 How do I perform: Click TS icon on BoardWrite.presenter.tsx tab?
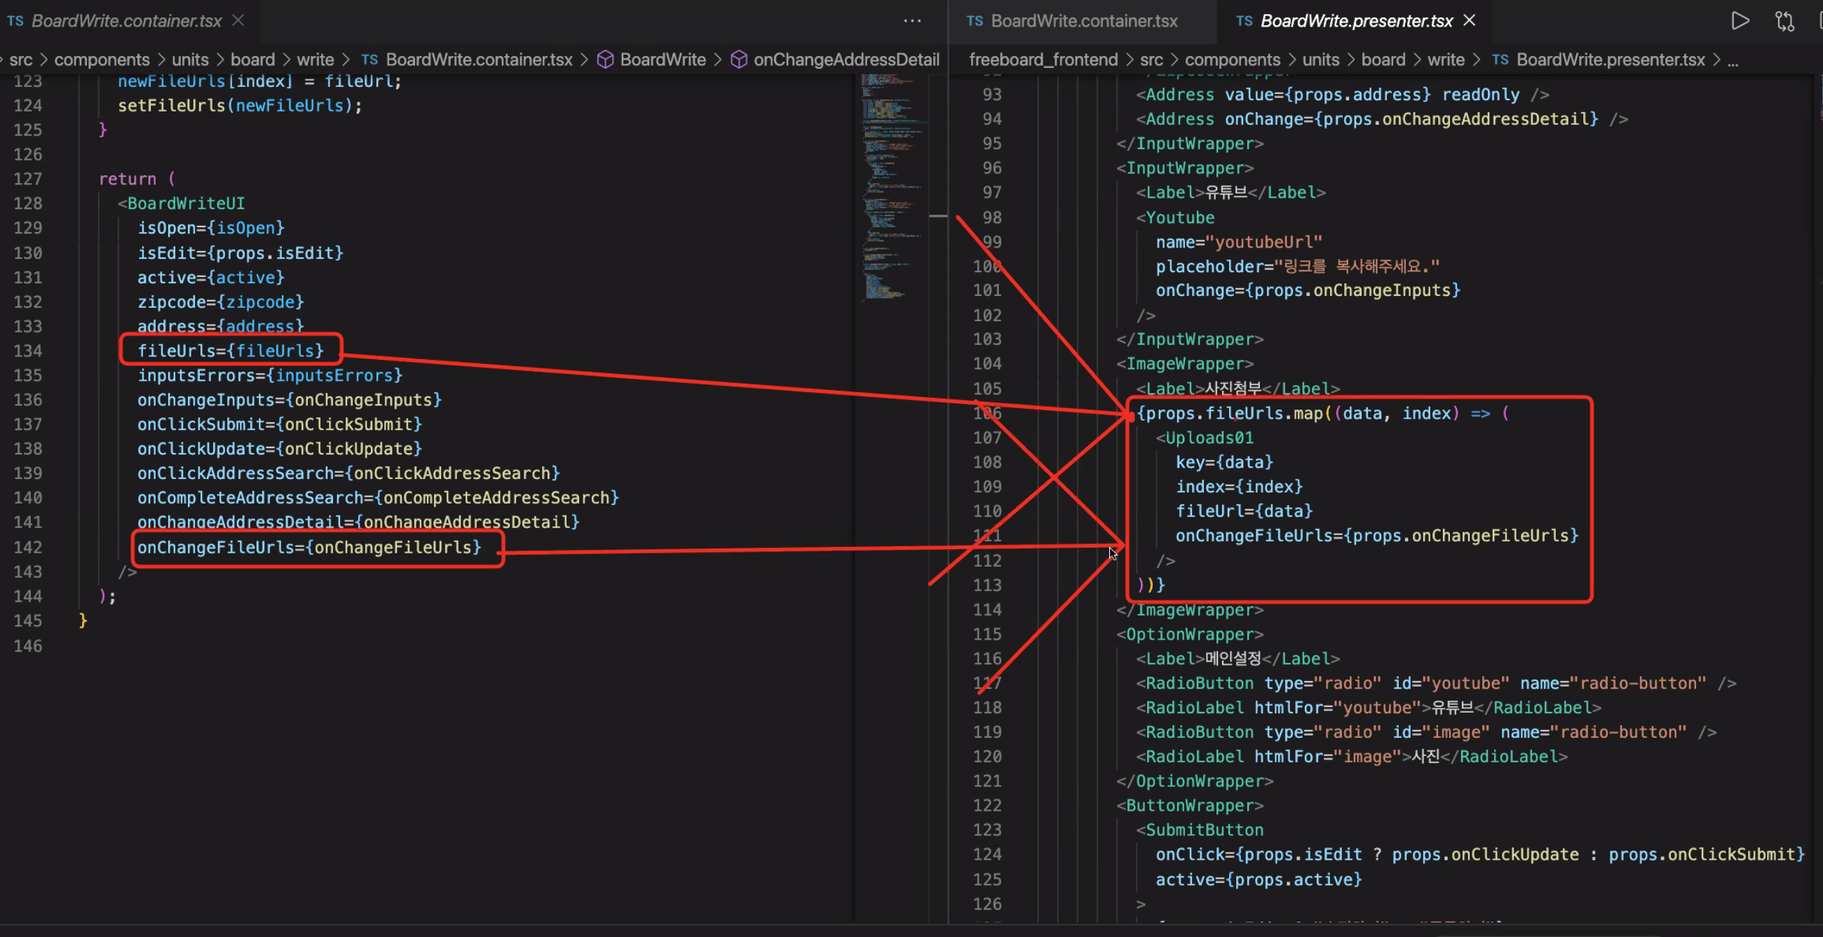click(x=1244, y=21)
